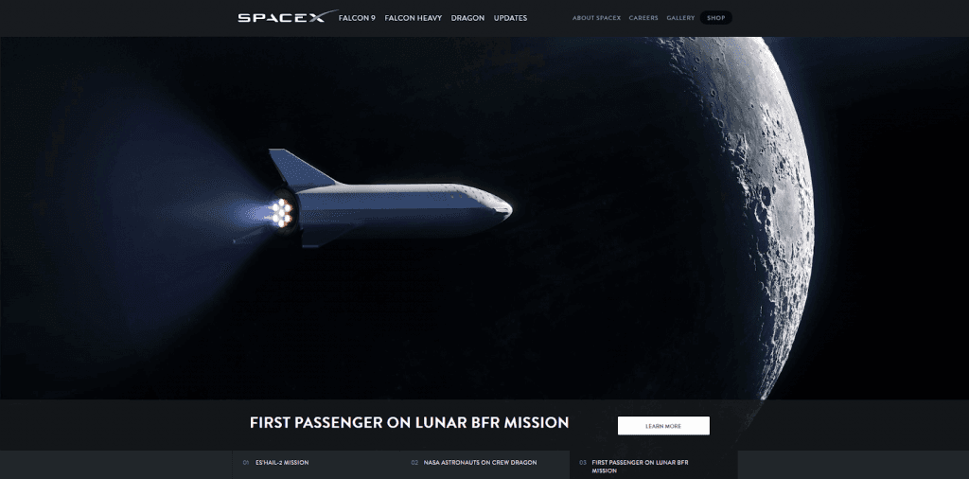Click the glowing rocket engines on the spaceship
This screenshot has width=969, height=479.
280,212
